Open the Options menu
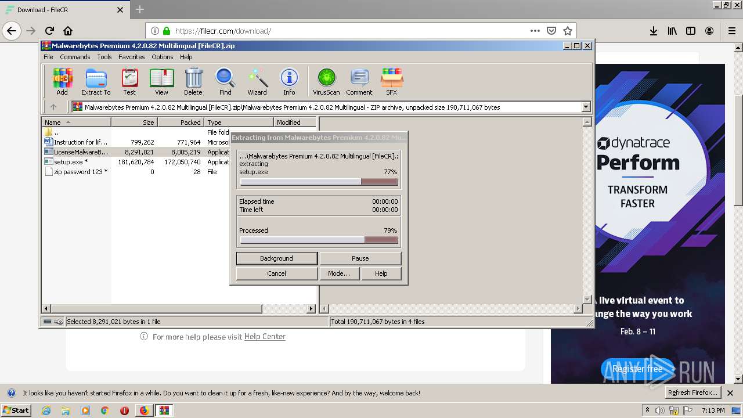 163,57
